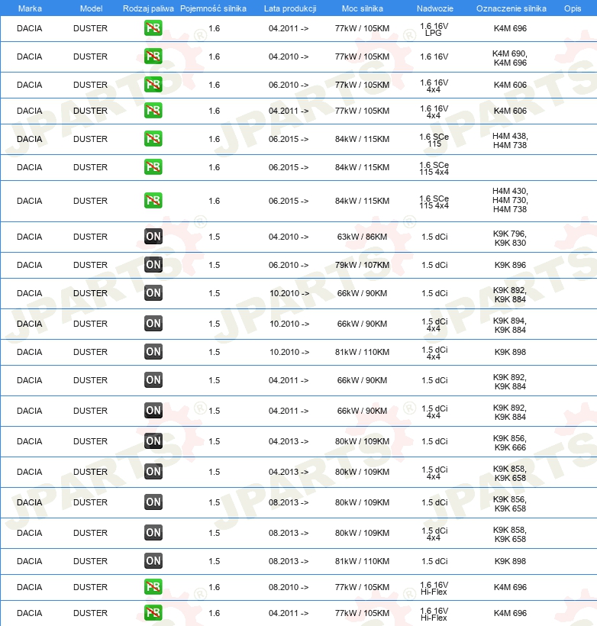
Task: Click the '81kW / 110KM' cell in the 10.2010 row
Action: 362,352
